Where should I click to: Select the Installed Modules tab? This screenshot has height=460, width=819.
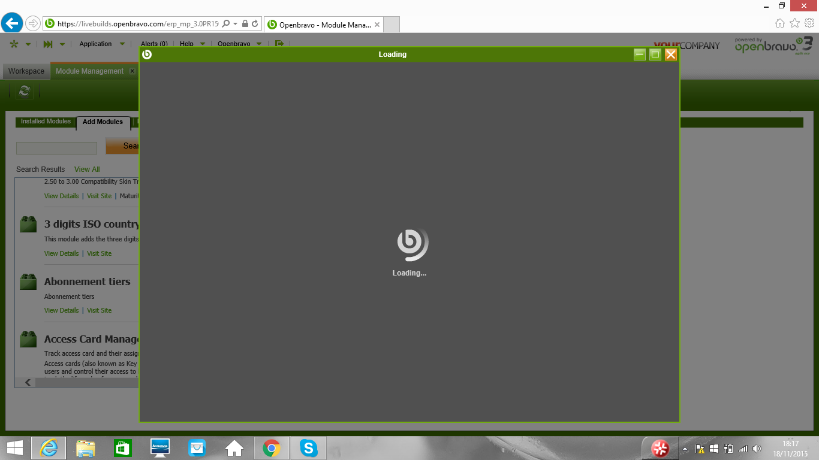[46, 122]
